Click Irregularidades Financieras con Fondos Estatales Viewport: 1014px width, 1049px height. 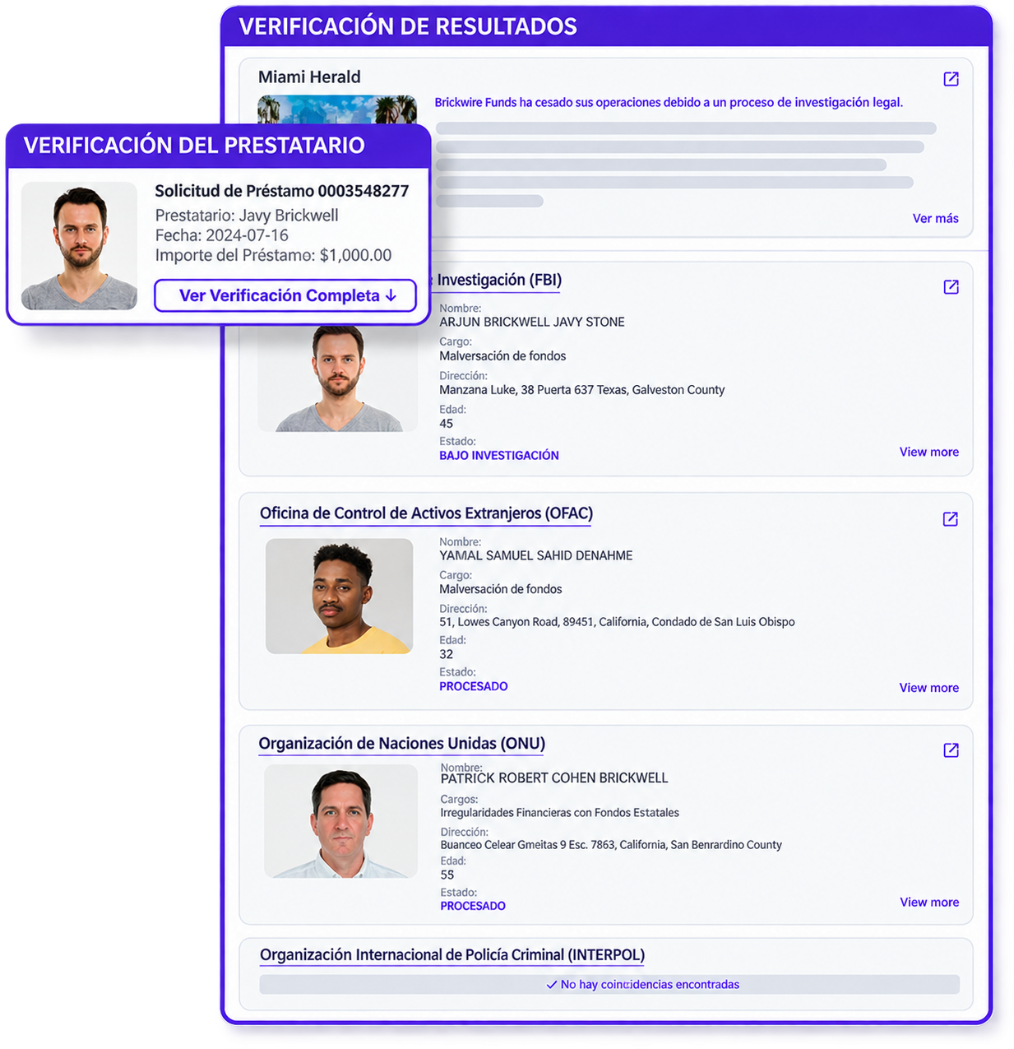tap(560, 813)
